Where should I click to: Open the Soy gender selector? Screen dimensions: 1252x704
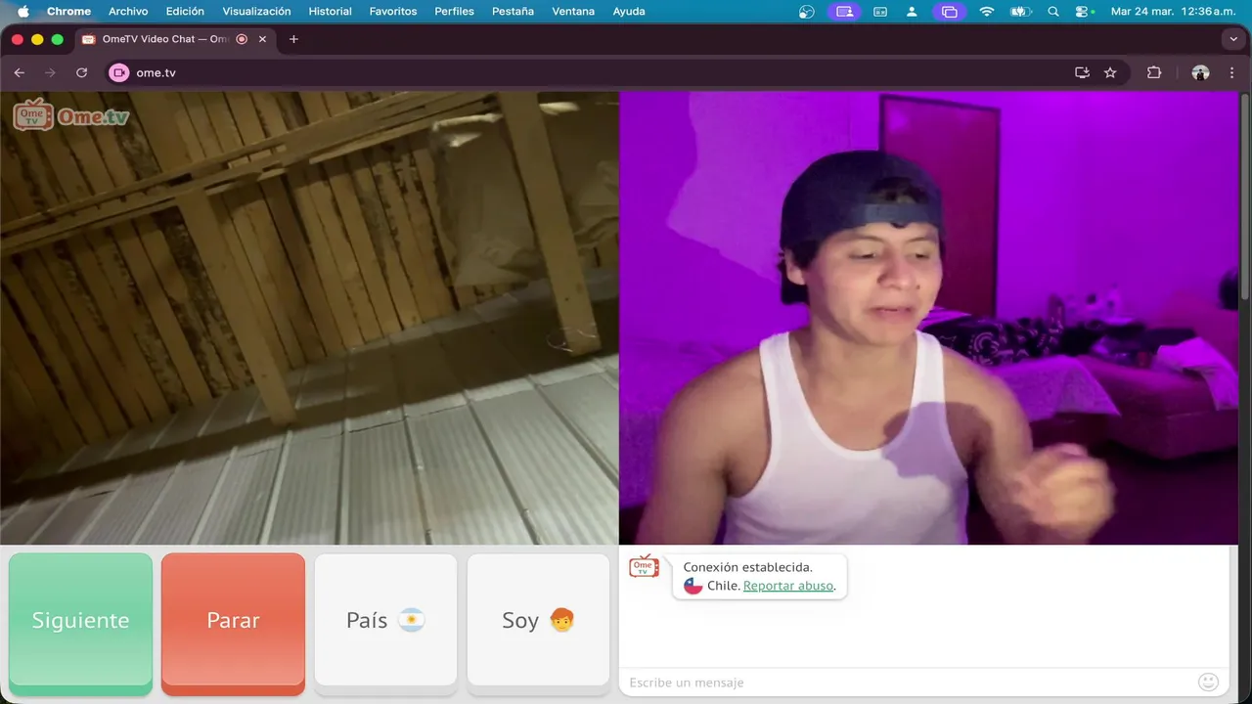[x=538, y=621]
